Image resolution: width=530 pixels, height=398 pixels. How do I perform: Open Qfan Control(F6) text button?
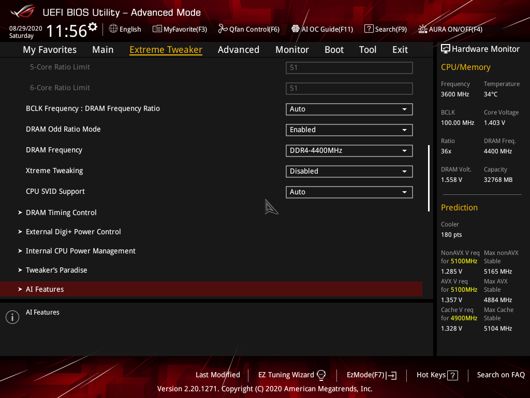tap(254, 30)
